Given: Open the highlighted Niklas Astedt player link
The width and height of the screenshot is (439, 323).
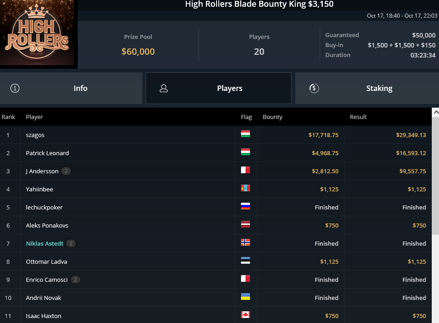Looking at the screenshot, I should pyautogui.click(x=44, y=243).
